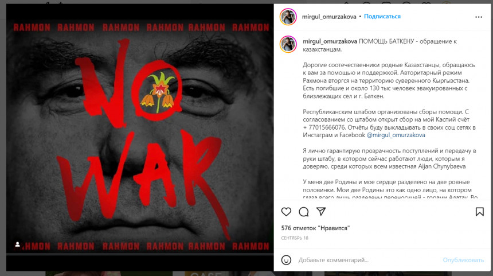
Task: Open comments via speech bubble icon
Action: coord(304,212)
